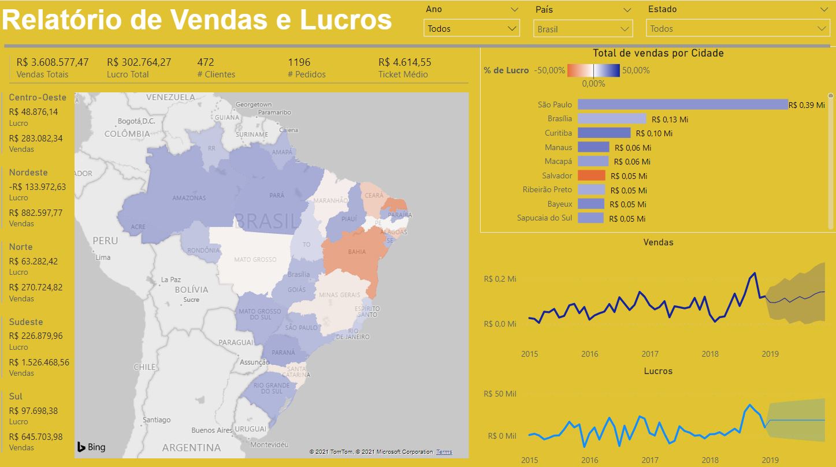Image resolution: width=836 pixels, height=467 pixels.
Task: Click the Relatório de Vendas e Lucros title
Action: pos(197,20)
